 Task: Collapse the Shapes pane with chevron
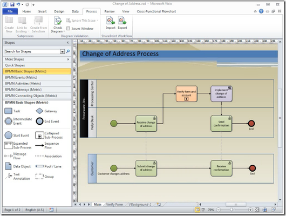click(67, 43)
